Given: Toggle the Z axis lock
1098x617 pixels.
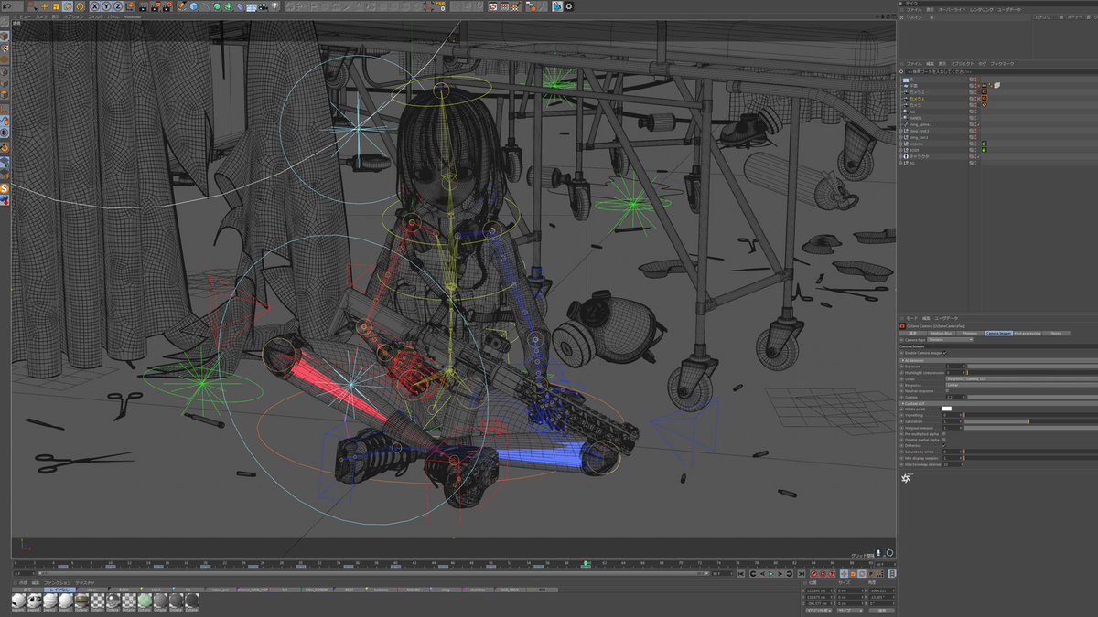Looking at the screenshot, I should [117, 6].
